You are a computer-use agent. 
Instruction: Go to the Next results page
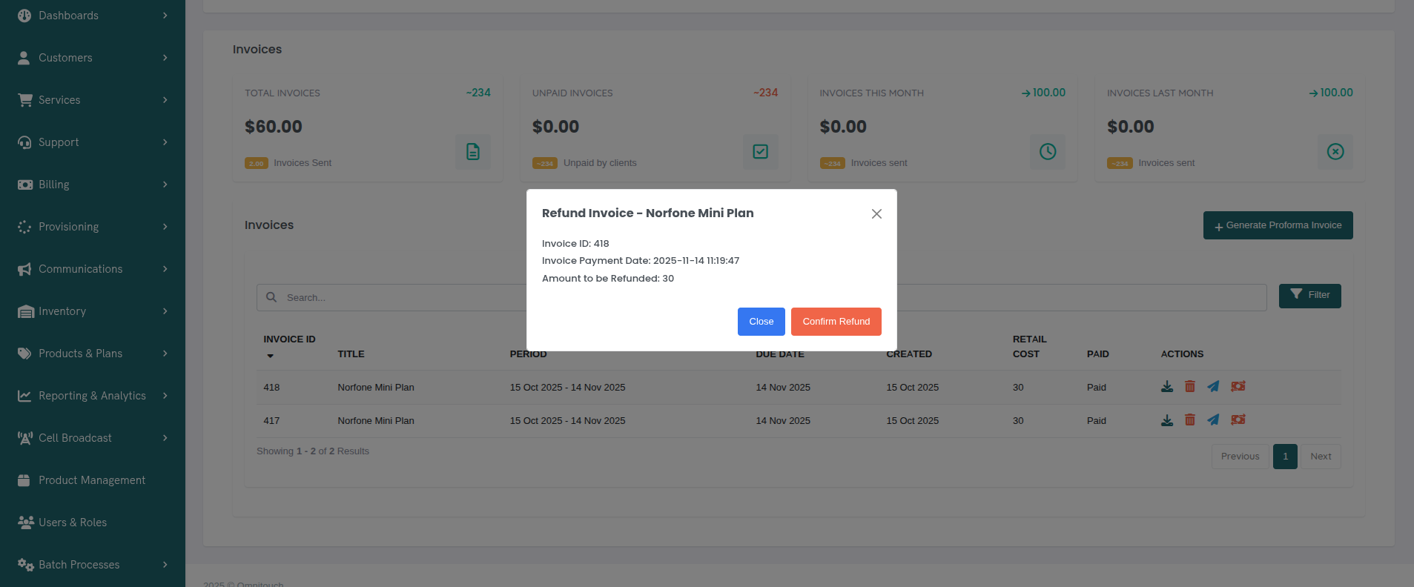[1320, 457]
